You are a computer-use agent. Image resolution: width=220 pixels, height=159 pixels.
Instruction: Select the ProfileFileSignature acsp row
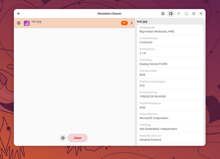(x=170, y=105)
